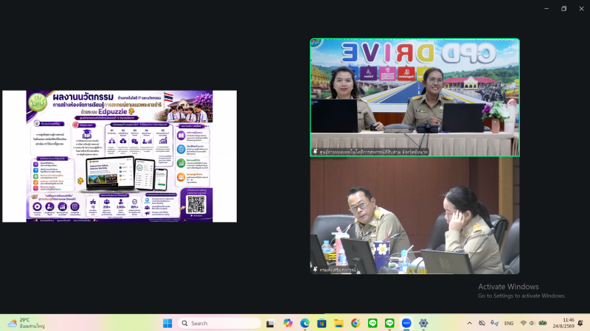
Task: Close the Zoom meeting window
Action: click(581, 9)
